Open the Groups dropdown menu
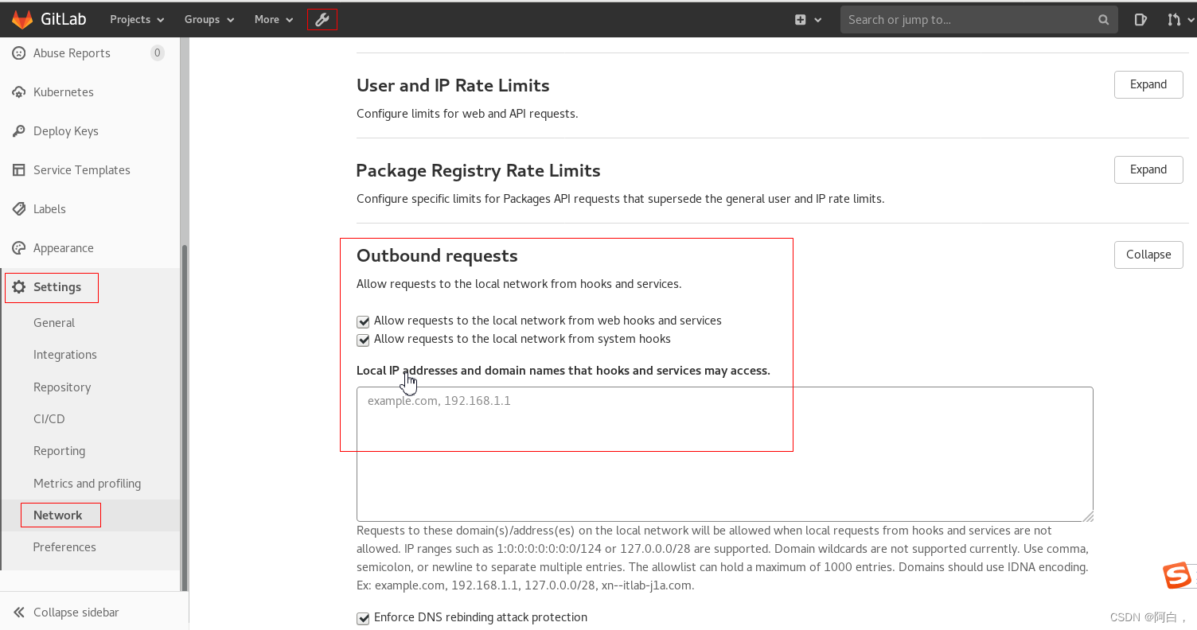 click(x=209, y=20)
